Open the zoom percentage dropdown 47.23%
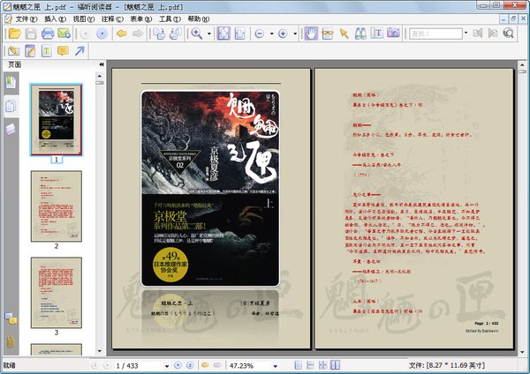This screenshot has height=374, width=530. (x=276, y=364)
